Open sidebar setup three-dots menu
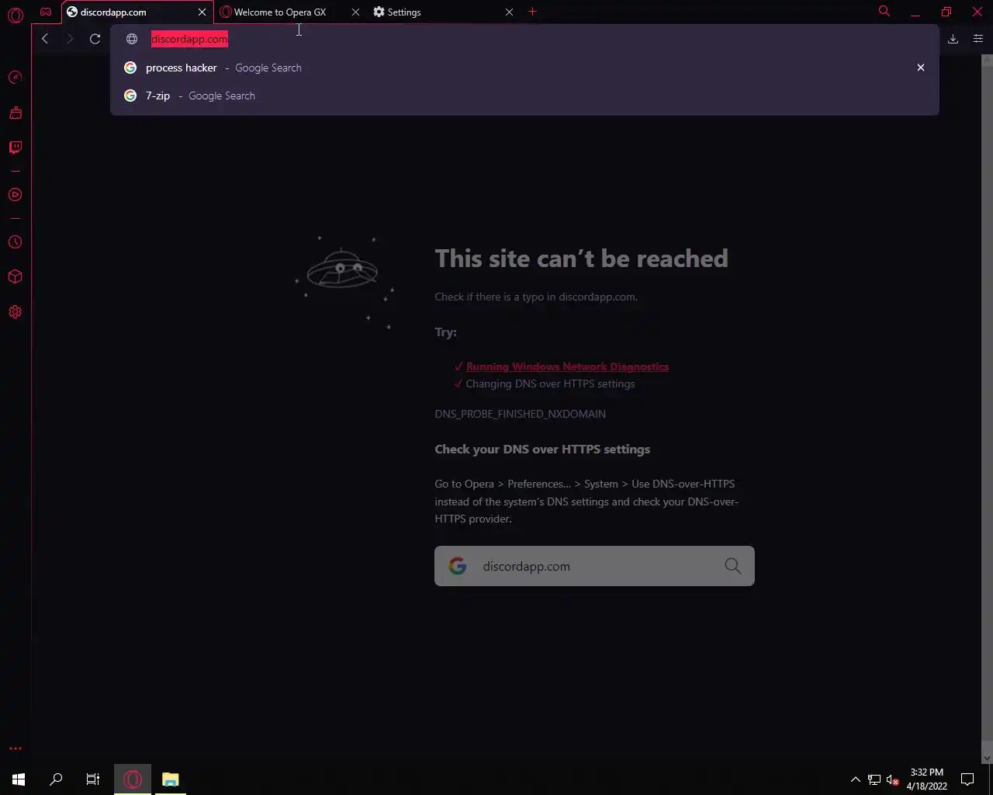This screenshot has height=795, width=993. point(15,748)
